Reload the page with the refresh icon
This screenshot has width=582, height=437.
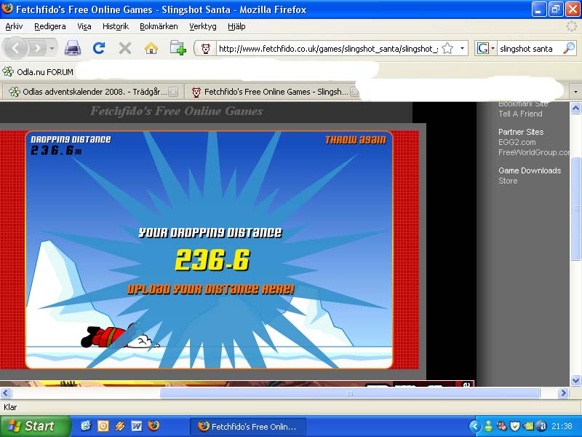click(x=99, y=48)
